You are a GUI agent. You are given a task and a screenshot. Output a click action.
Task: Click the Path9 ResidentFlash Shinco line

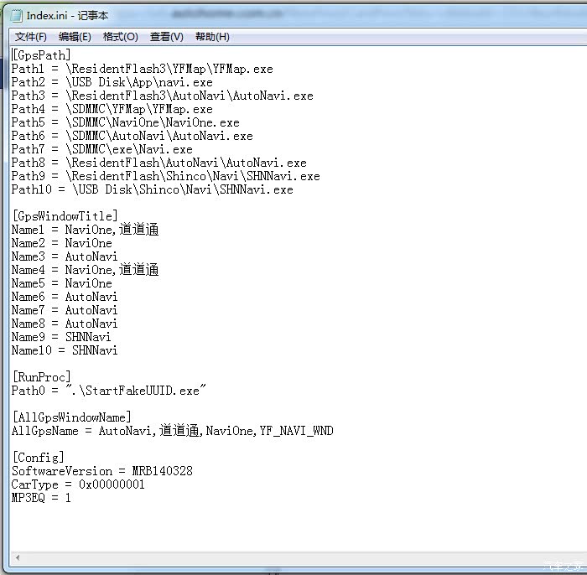coord(165,176)
